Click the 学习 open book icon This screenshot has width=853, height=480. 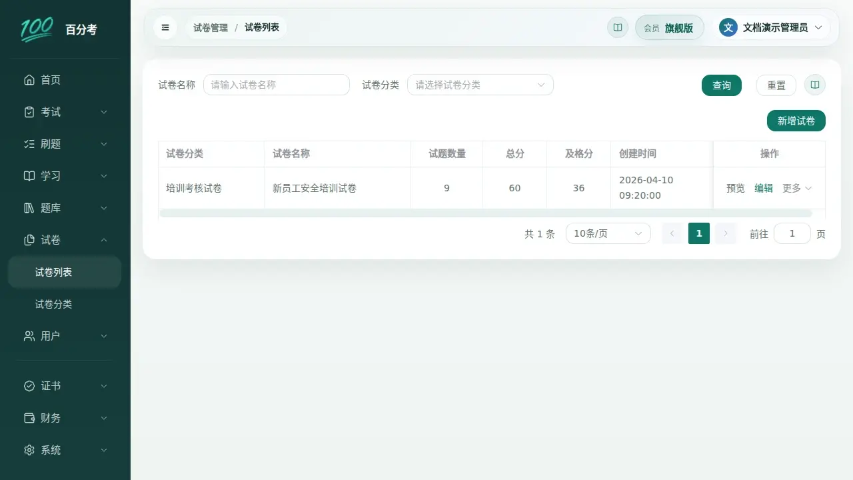pyautogui.click(x=29, y=176)
